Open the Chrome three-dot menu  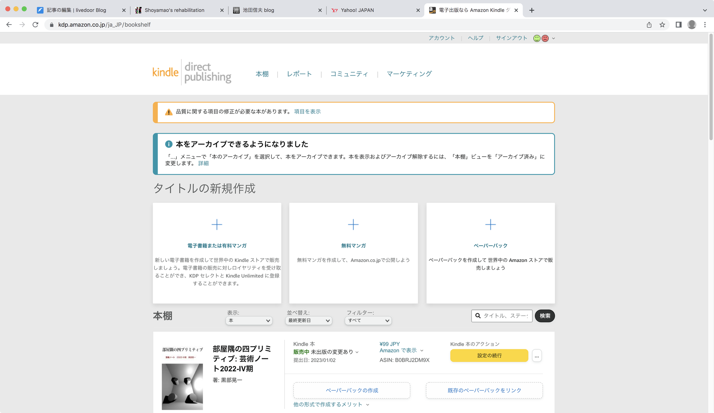pos(705,25)
